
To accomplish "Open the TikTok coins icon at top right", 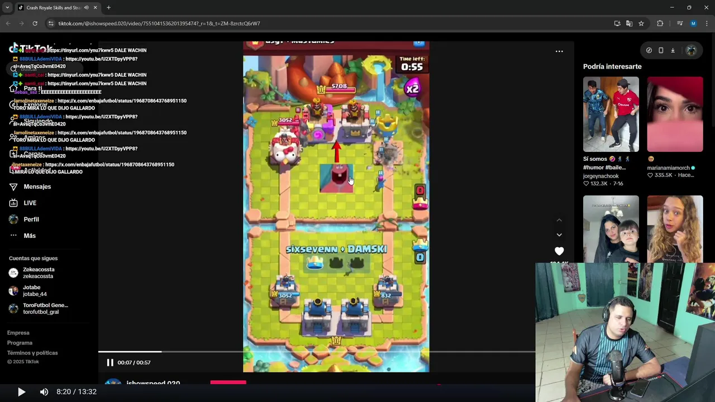I will [649, 50].
